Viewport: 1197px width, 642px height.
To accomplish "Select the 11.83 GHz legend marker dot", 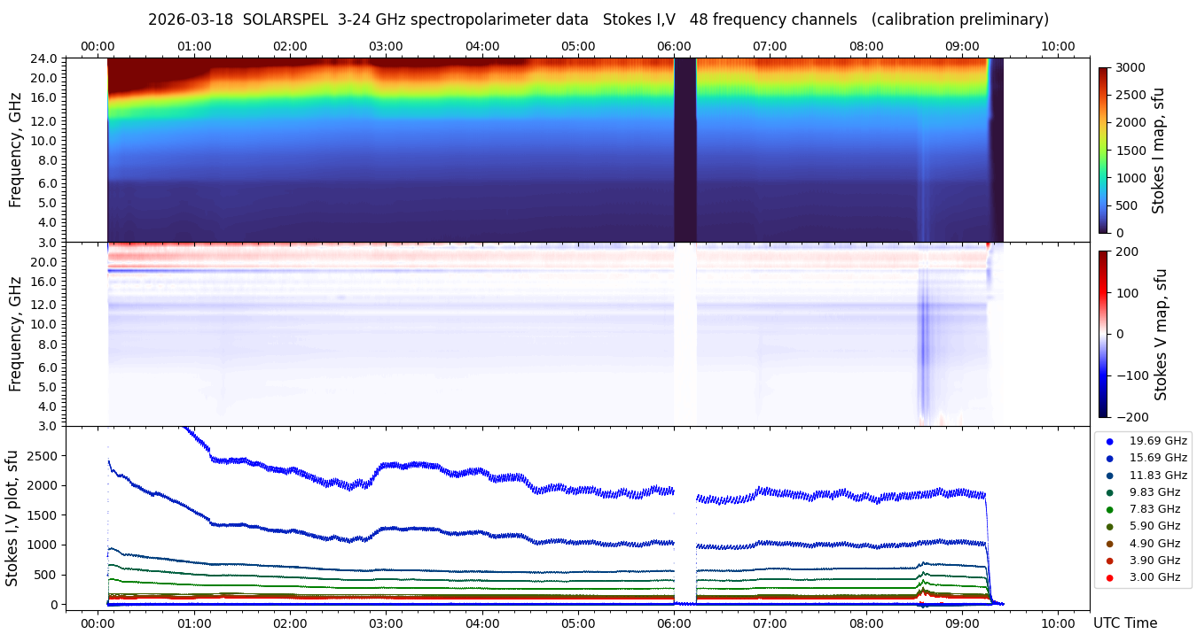I will point(1109,476).
